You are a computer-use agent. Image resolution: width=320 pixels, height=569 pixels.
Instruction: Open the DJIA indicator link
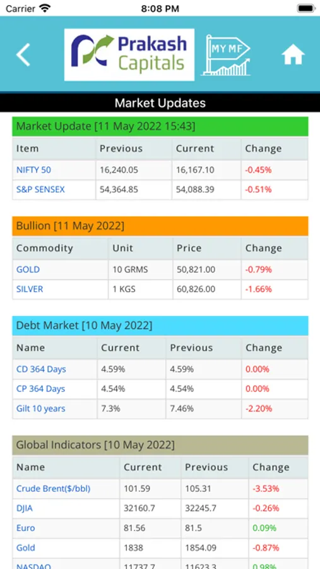coord(24,508)
